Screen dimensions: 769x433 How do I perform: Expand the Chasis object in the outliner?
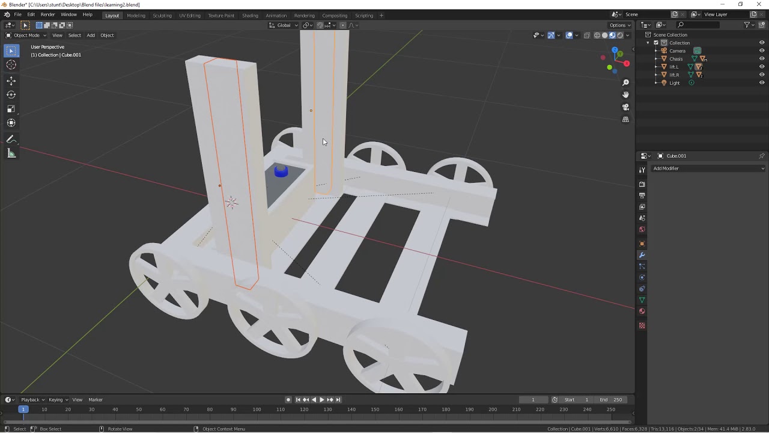[x=656, y=59]
